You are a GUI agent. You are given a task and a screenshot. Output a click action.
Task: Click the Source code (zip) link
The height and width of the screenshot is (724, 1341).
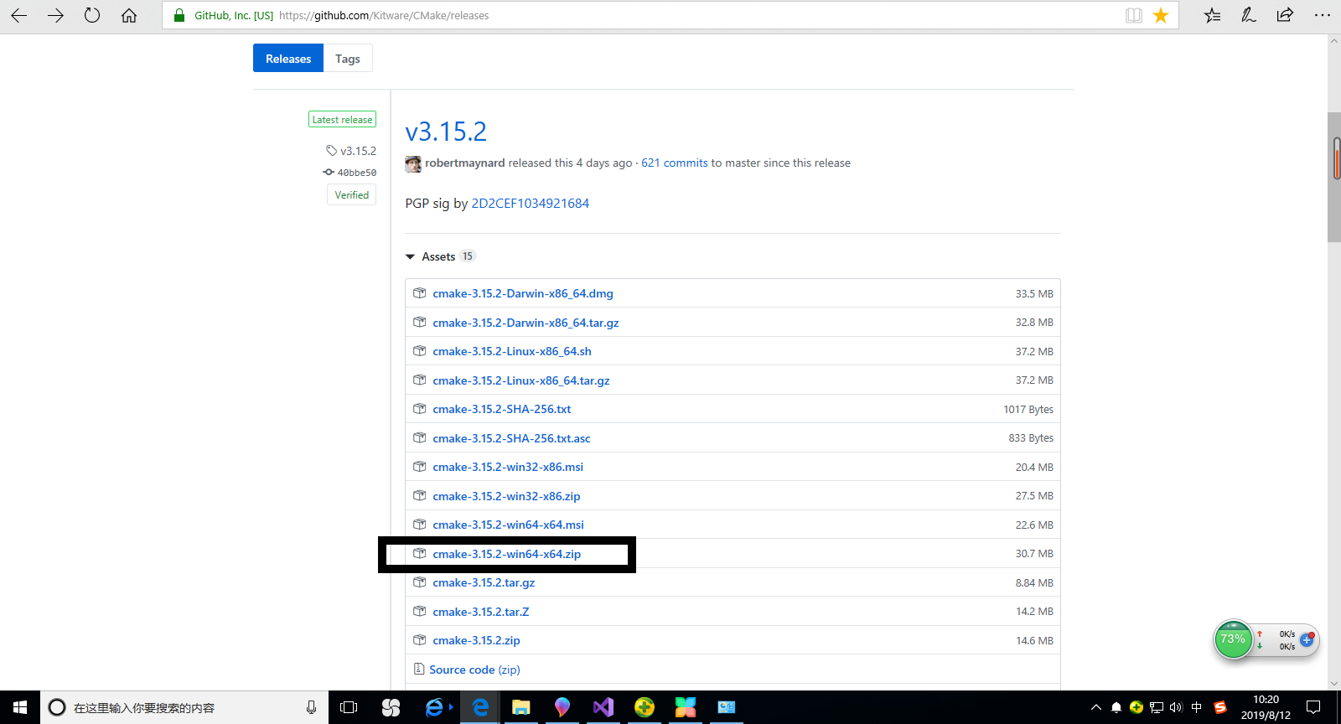474,670
